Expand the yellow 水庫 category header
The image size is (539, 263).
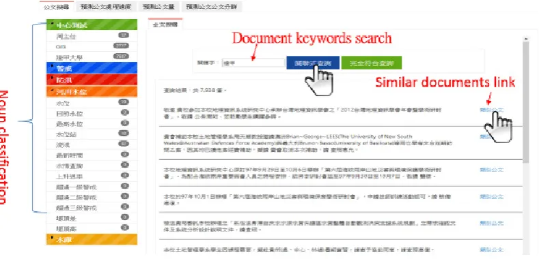pyautogui.click(x=92, y=239)
